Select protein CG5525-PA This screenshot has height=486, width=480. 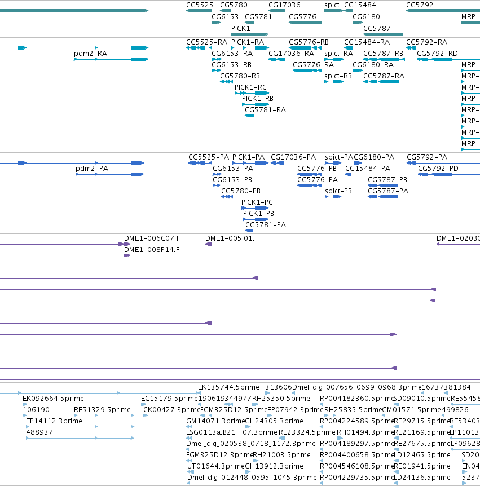(209, 157)
